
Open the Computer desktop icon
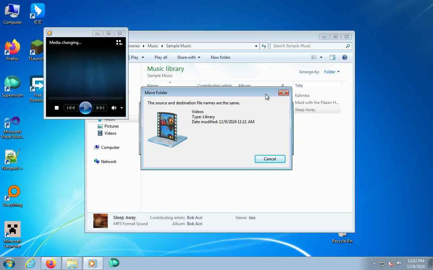(13, 14)
